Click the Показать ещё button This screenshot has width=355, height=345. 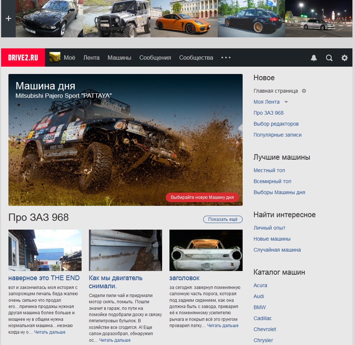point(223,219)
